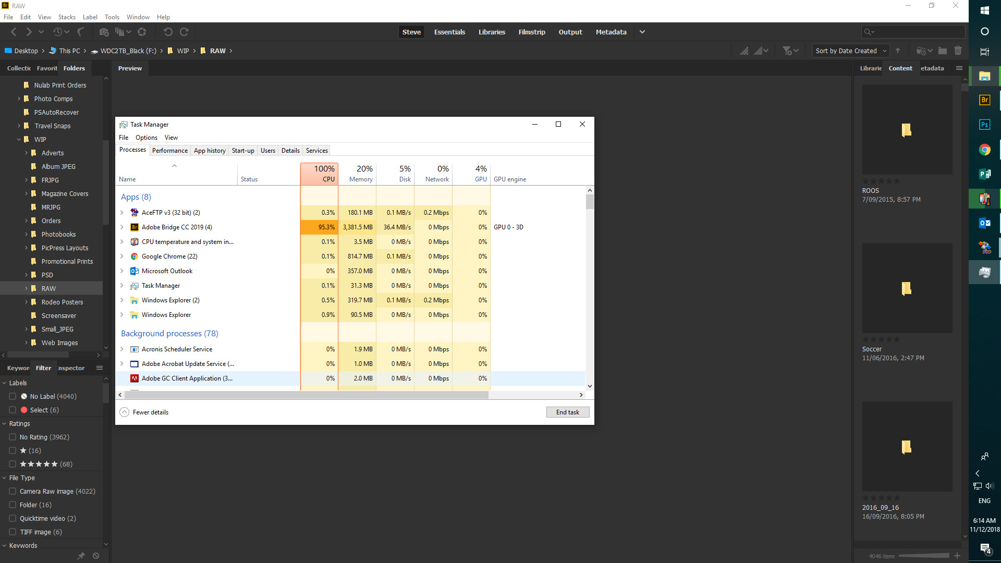The height and width of the screenshot is (563, 1001).
Task: Check the No Rating filter checkbox
Action: 13,437
